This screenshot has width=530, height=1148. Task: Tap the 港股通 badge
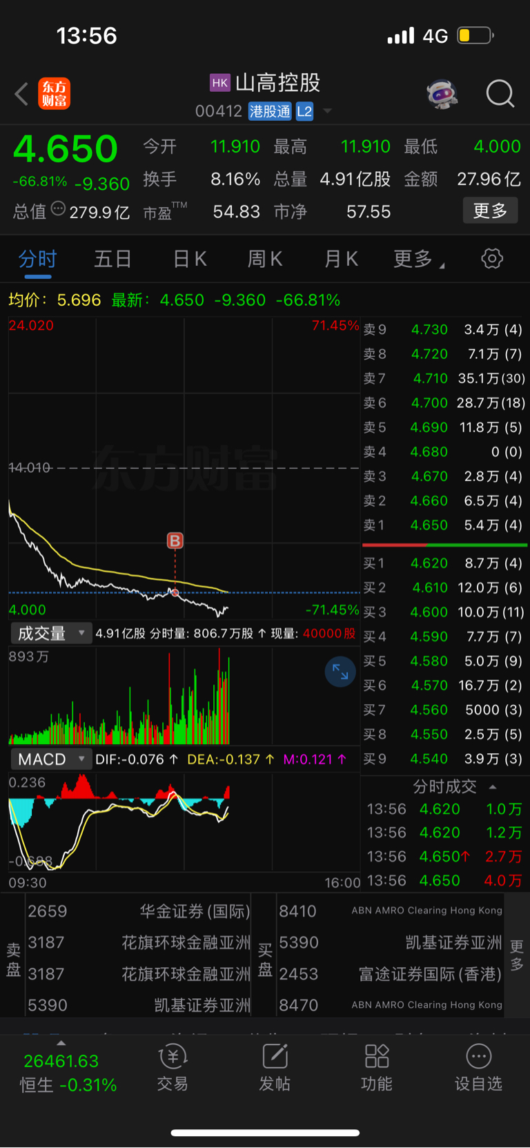270,111
